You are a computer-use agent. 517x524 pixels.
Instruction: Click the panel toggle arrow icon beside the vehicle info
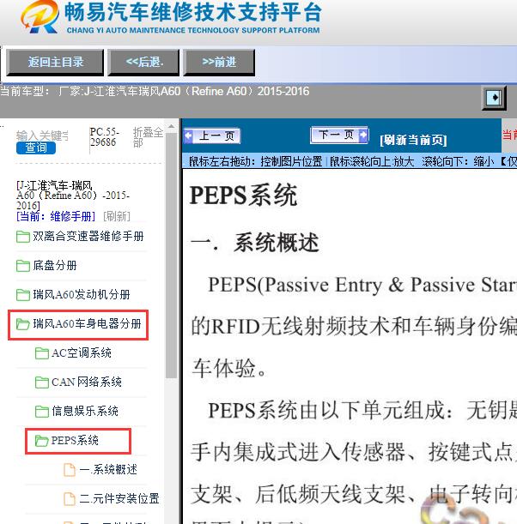pyautogui.click(x=494, y=98)
